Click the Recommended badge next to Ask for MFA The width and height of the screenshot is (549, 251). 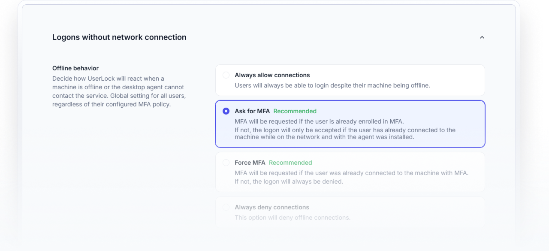pyautogui.click(x=295, y=111)
